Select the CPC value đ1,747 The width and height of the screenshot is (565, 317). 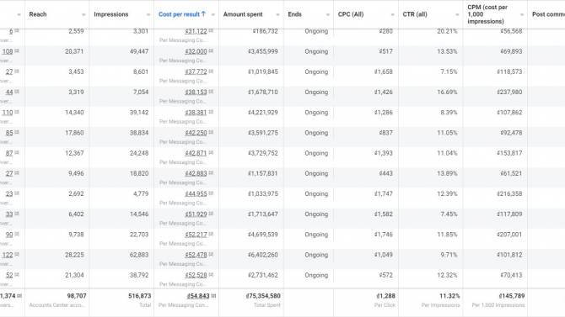point(384,193)
